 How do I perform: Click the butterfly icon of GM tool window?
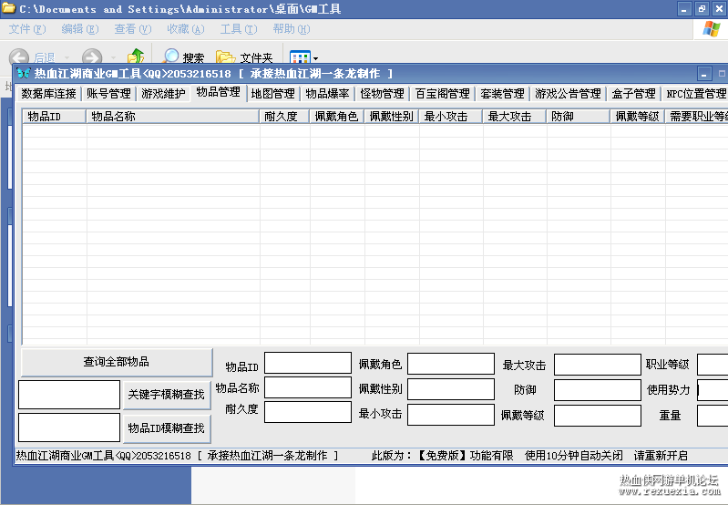click(x=23, y=74)
